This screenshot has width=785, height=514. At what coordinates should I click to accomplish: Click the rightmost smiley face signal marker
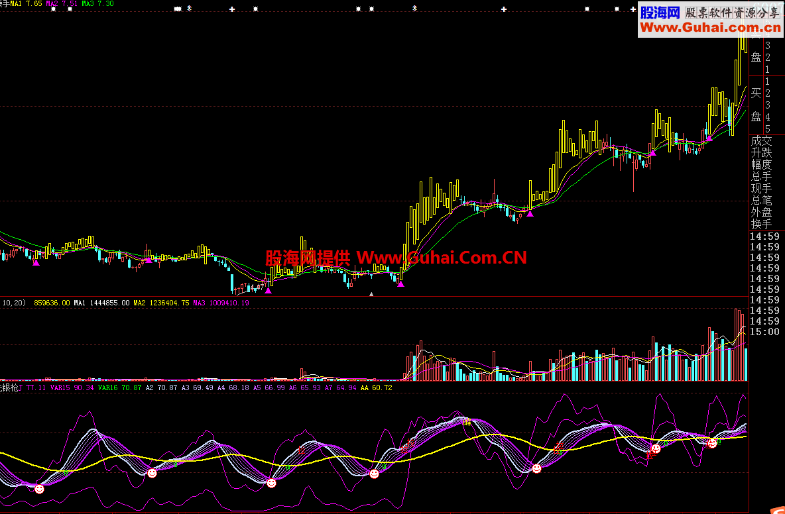tap(711, 443)
